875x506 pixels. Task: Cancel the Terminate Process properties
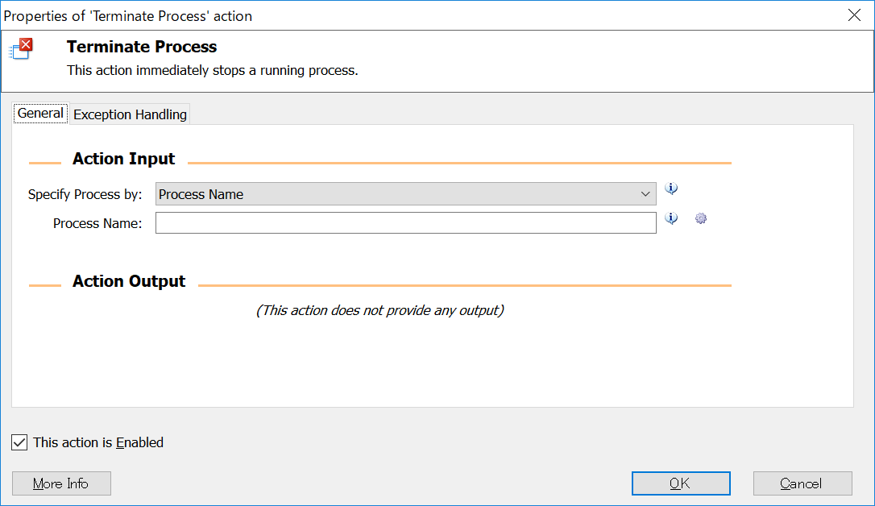(802, 483)
